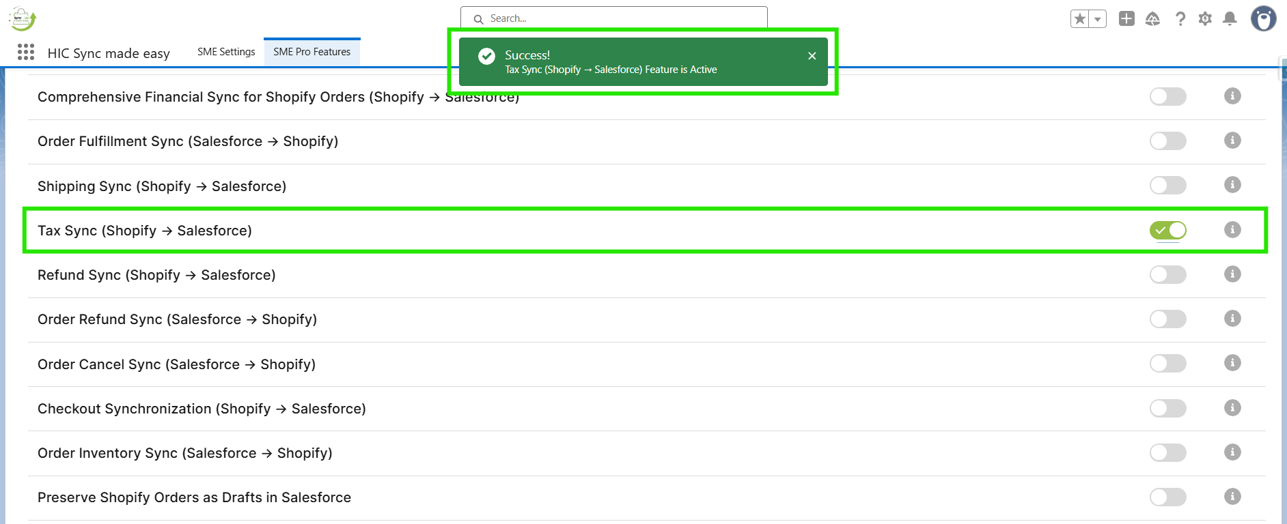Show info for Checkout Synchronization
1287x524 pixels.
pos(1232,408)
